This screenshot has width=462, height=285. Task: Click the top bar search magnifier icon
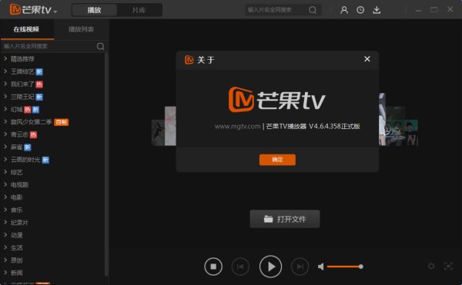pyautogui.click(x=313, y=10)
